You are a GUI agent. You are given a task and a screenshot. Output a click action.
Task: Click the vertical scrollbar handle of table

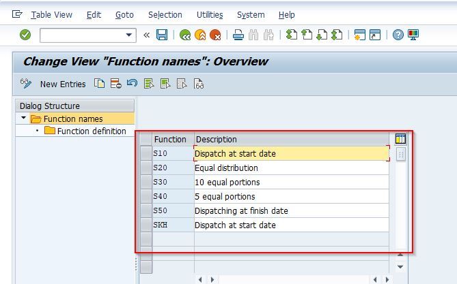click(401, 155)
